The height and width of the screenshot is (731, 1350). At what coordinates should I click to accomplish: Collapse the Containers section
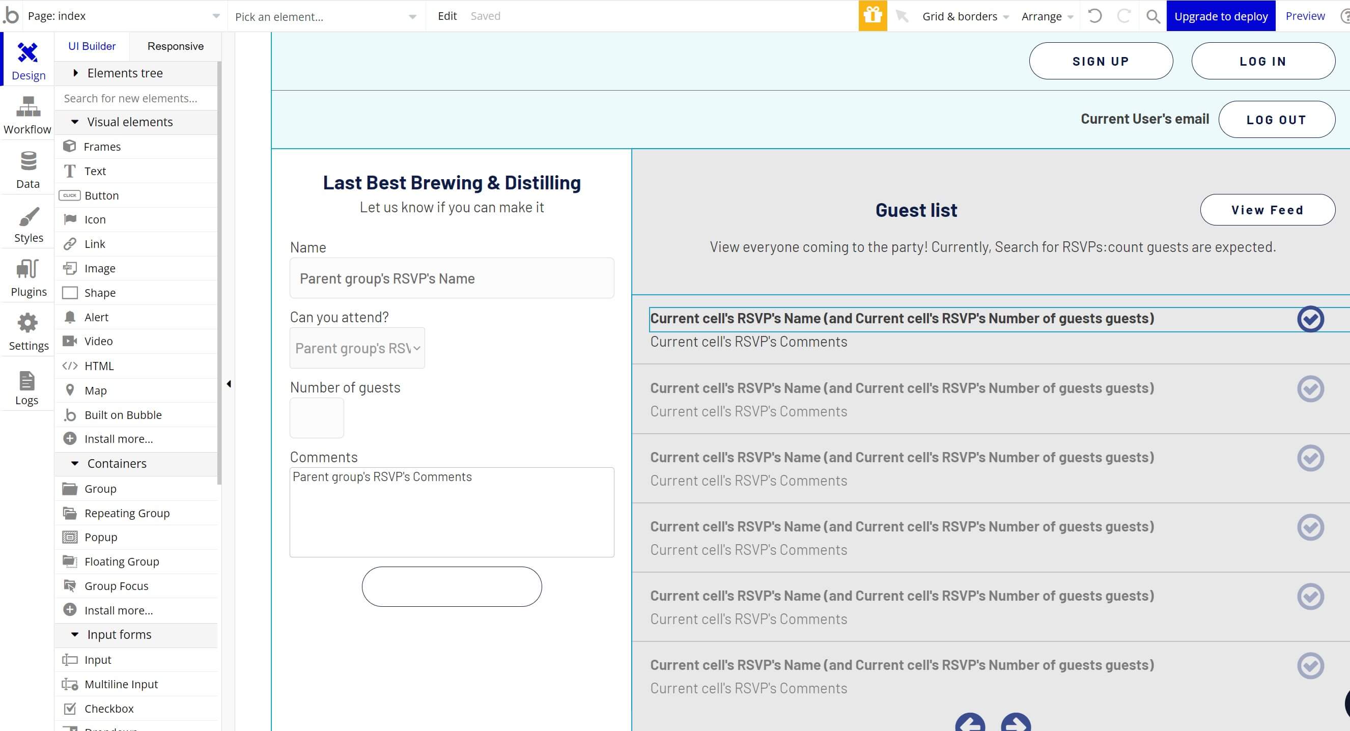tap(117, 464)
